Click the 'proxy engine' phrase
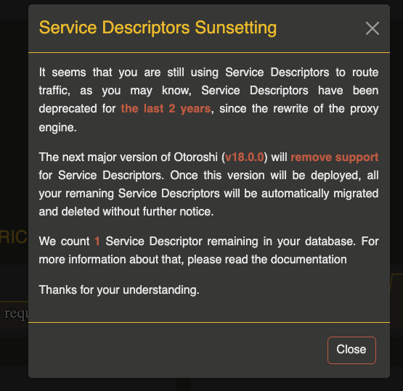 coord(365,109)
